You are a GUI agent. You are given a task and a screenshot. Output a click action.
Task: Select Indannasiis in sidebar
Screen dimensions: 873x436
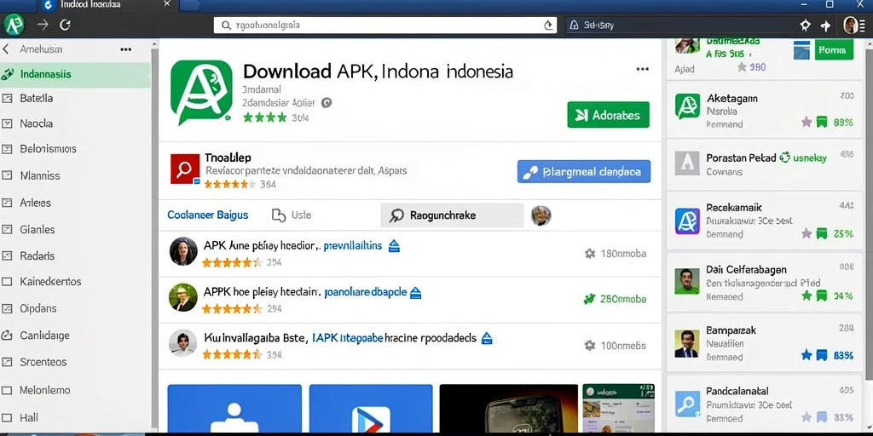[75, 74]
